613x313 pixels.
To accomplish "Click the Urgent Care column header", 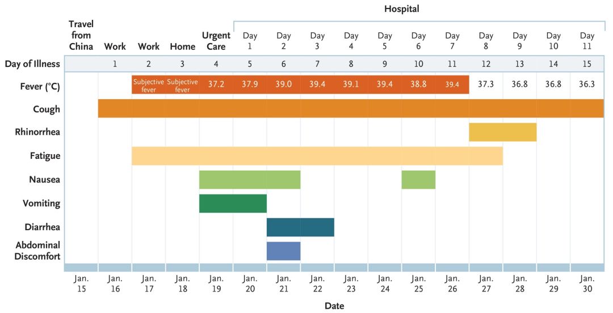I will pyautogui.click(x=216, y=41).
